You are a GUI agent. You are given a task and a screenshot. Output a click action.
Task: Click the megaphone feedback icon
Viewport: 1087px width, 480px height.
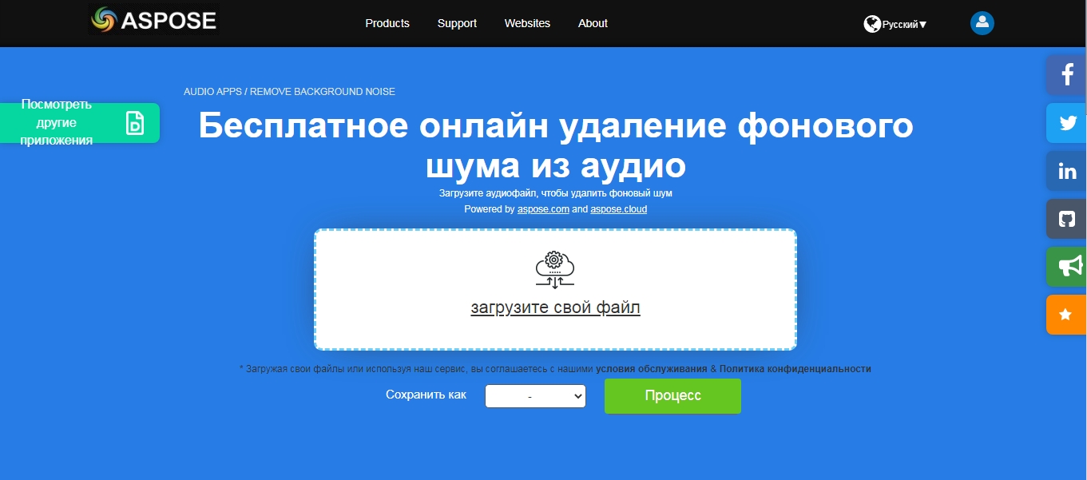(x=1066, y=267)
